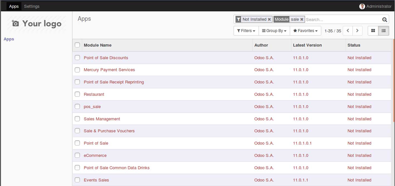Screen dimensions: 395x186
Task: Click Odoo S.A. author in eCommerce row
Action: [264, 156]
